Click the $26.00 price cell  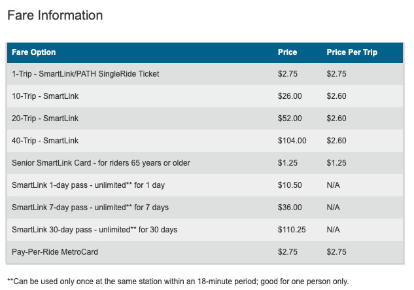click(290, 96)
